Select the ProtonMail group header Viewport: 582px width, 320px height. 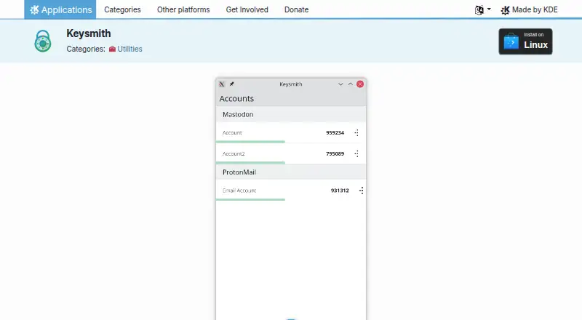[291, 172]
